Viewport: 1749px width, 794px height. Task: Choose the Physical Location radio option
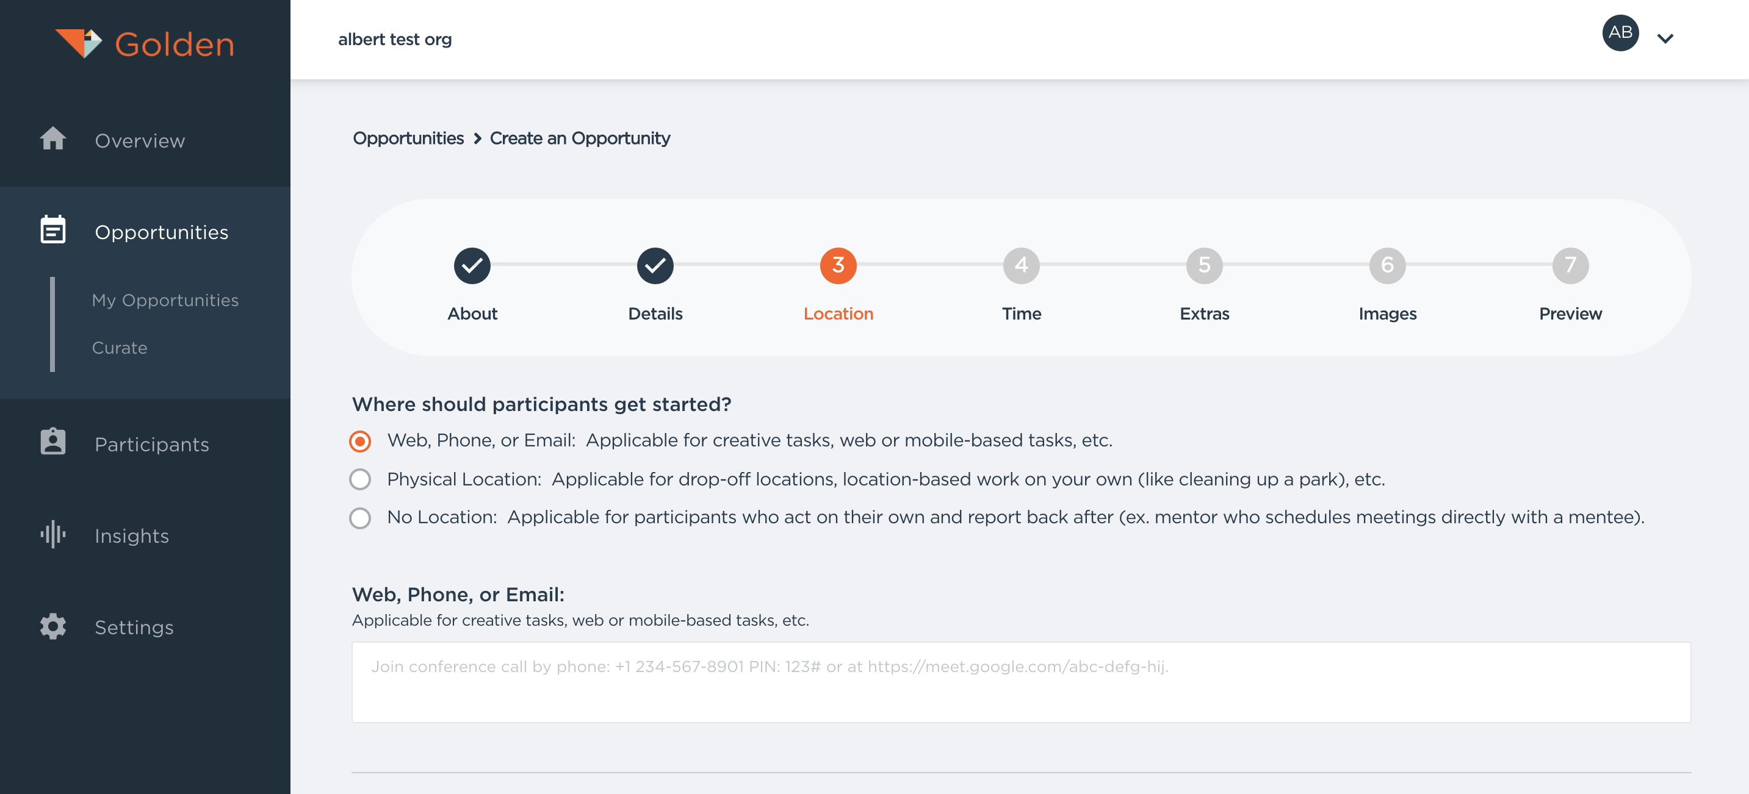[x=360, y=480]
